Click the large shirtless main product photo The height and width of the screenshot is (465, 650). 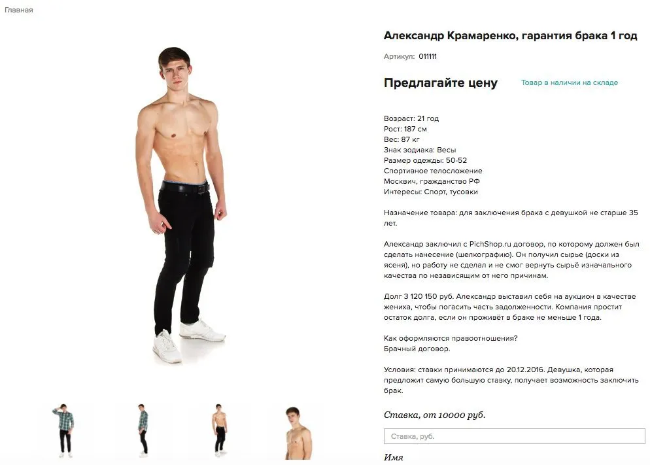coord(181,205)
